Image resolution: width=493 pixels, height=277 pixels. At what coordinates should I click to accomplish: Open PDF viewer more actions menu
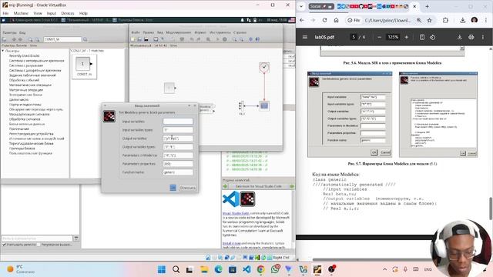(483, 37)
